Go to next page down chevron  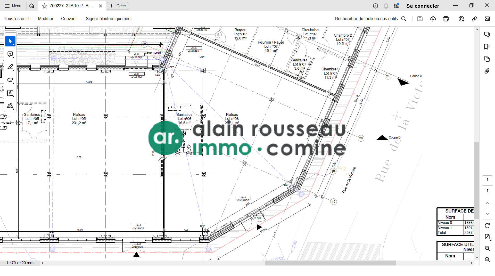click(x=487, y=214)
